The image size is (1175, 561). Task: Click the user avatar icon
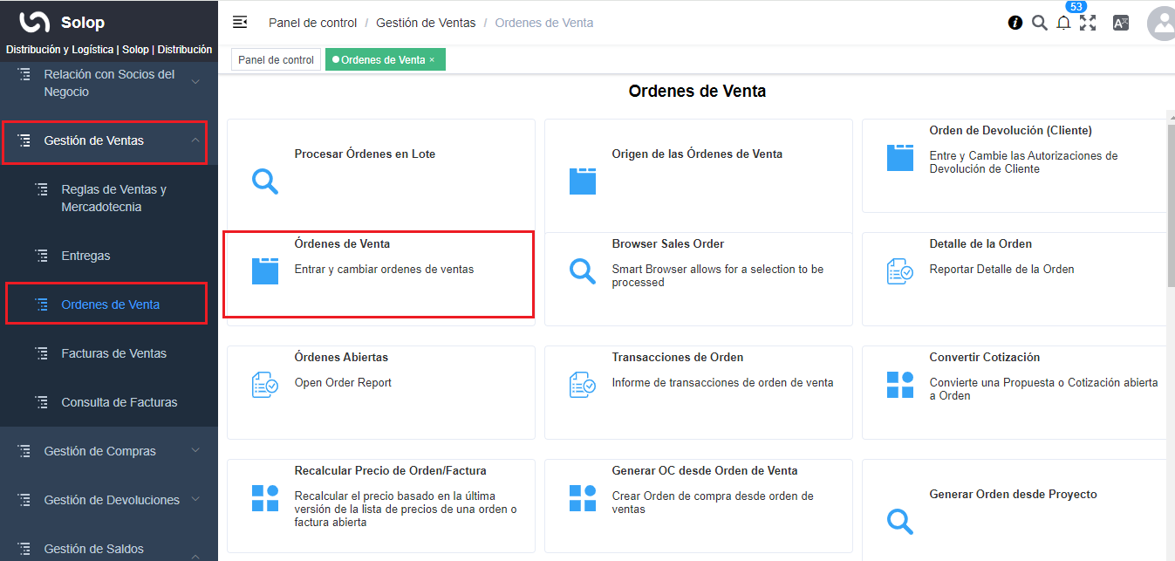[1163, 24]
